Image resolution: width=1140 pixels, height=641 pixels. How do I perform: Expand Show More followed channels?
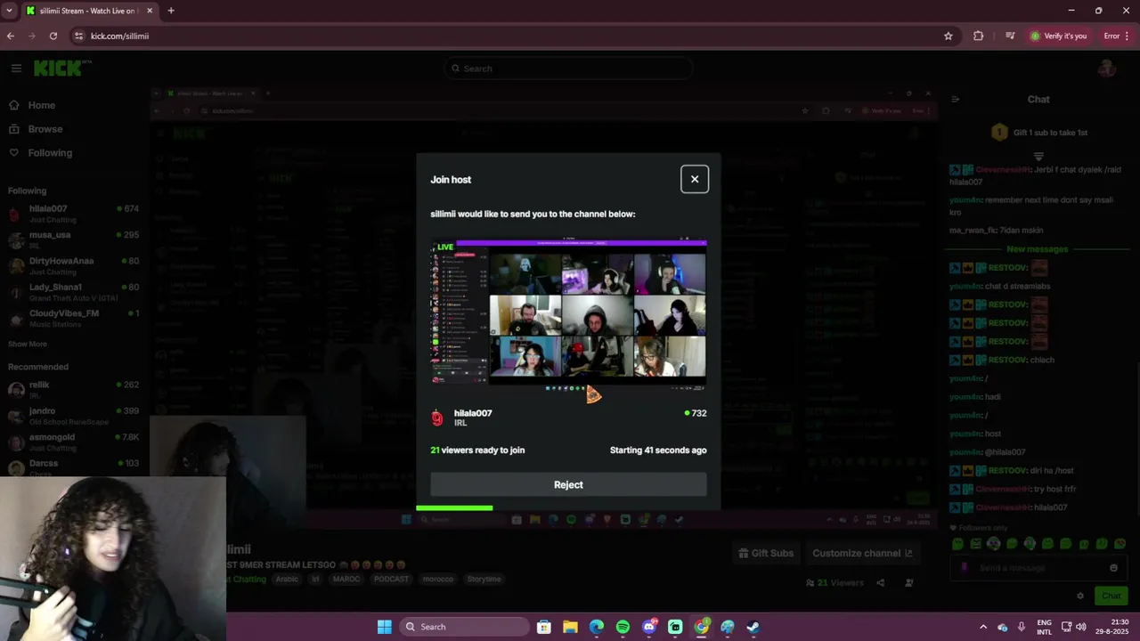[x=28, y=344]
